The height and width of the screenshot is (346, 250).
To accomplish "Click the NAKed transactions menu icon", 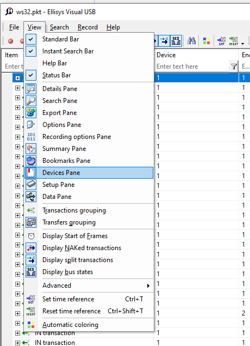I will tap(31, 248).
